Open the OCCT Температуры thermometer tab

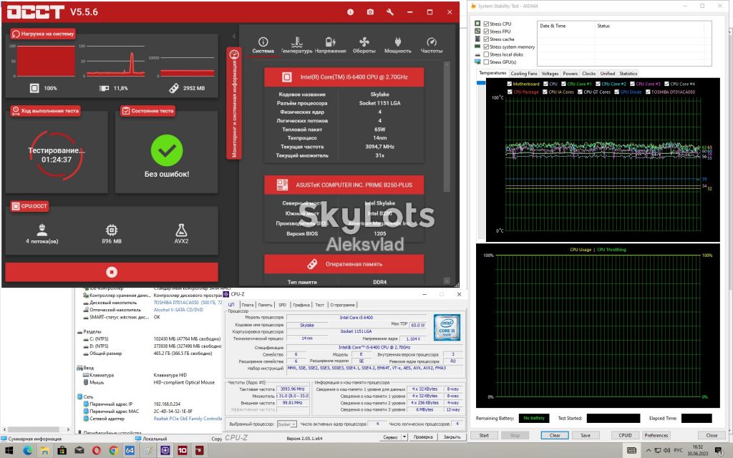pos(296,46)
